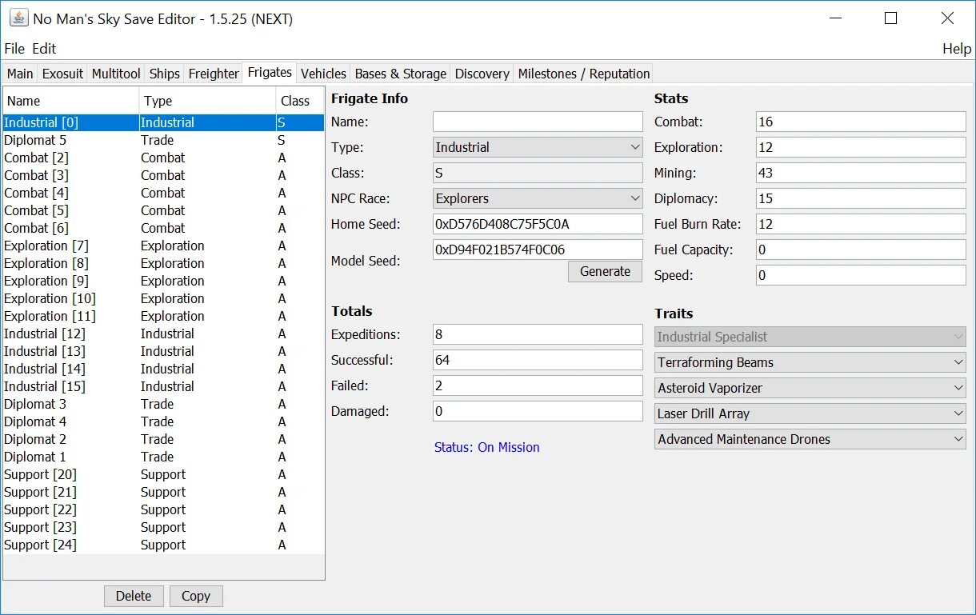The height and width of the screenshot is (615, 976).
Task: Click the Diplomacy stat field
Action: [861, 198]
